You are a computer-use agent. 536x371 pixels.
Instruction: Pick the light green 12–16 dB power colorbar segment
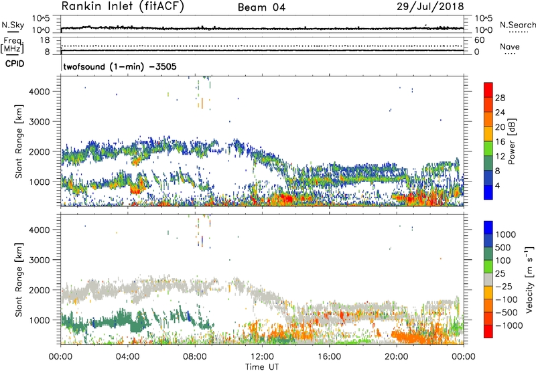pyautogui.click(x=488, y=149)
